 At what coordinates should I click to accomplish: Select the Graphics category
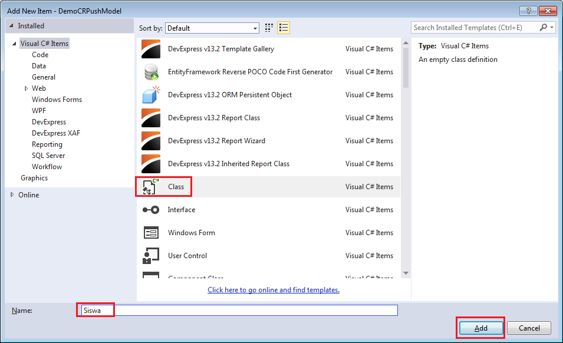click(34, 177)
